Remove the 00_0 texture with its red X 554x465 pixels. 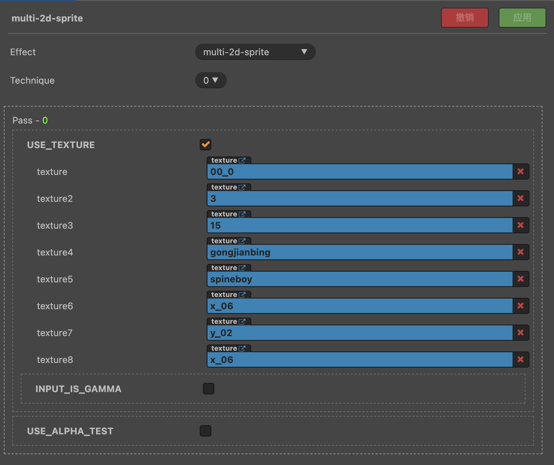(521, 171)
